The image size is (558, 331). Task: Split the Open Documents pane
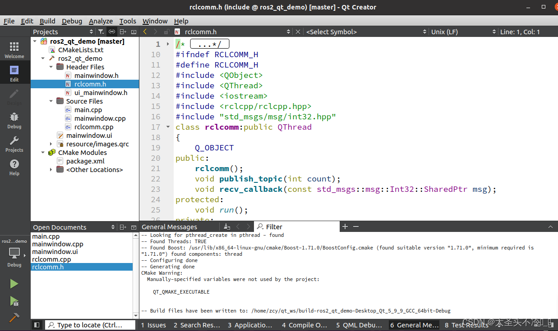point(123,227)
